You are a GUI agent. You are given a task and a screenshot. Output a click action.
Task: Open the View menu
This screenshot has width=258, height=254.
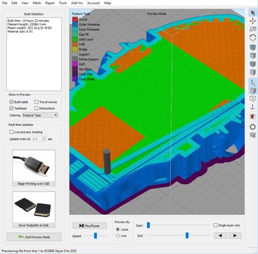click(x=25, y=3)
